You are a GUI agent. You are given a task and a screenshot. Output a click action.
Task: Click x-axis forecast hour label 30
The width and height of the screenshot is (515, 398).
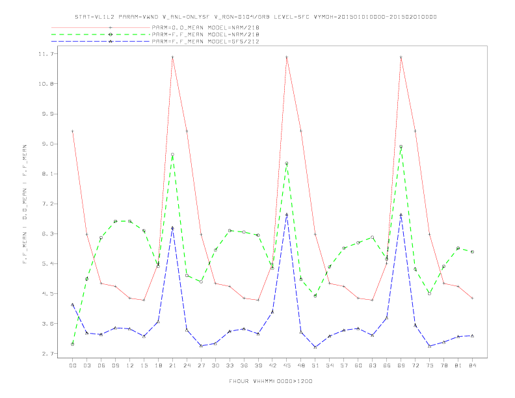pos(215,365)
